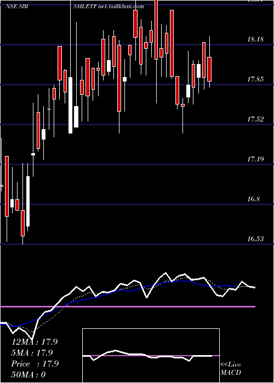Click the 18.18 price axis label
Viewport: 274px width, 383px height.
(x=255, y=39)
